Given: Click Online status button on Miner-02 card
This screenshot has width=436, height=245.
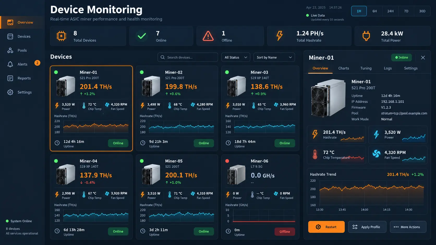Looking at the screenshot, I should 204,143.
